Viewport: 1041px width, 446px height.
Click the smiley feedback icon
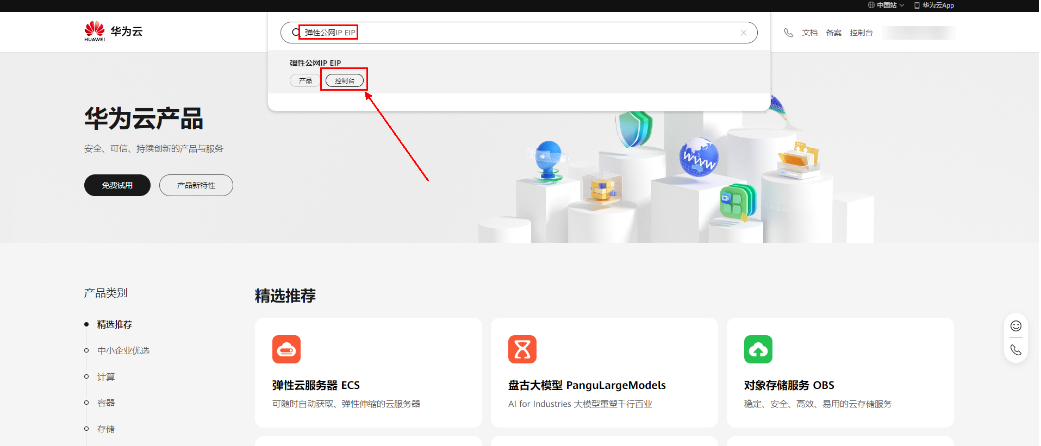[1016, 326]
